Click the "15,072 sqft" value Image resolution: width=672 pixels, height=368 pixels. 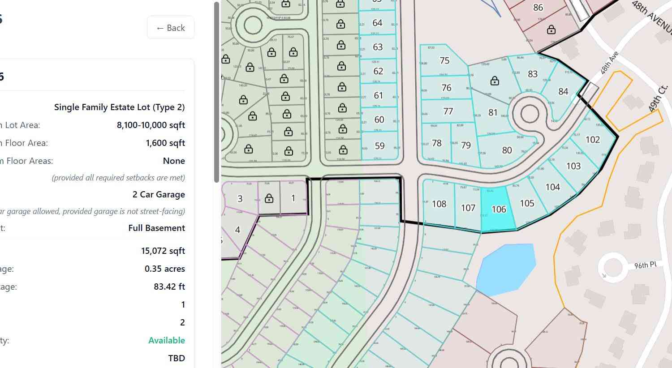click(x=163, y=251)
